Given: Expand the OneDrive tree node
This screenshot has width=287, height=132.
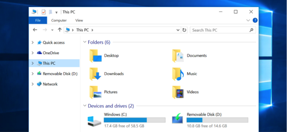Looking at the screenshot, I should pos(33,53).
